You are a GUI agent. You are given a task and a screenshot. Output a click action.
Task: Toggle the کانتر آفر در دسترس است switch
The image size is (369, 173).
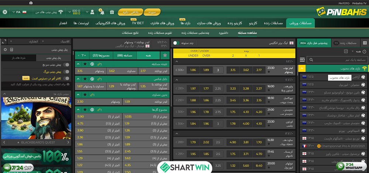click(67, 78)
